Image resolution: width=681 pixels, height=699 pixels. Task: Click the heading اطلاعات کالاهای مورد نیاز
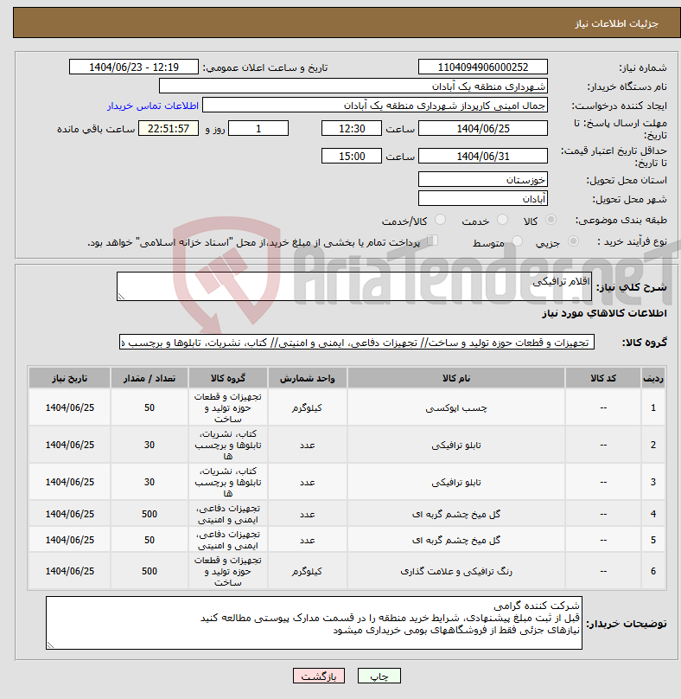tap(604, 313)
